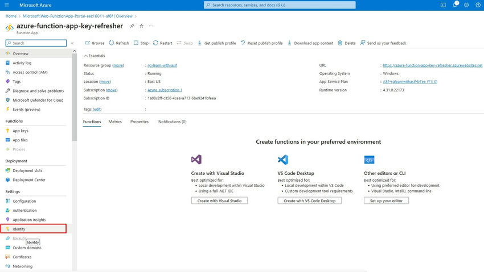Screen dimensions: 484x272
Task: Refresh the function app overview
Action: coord(119,43)
